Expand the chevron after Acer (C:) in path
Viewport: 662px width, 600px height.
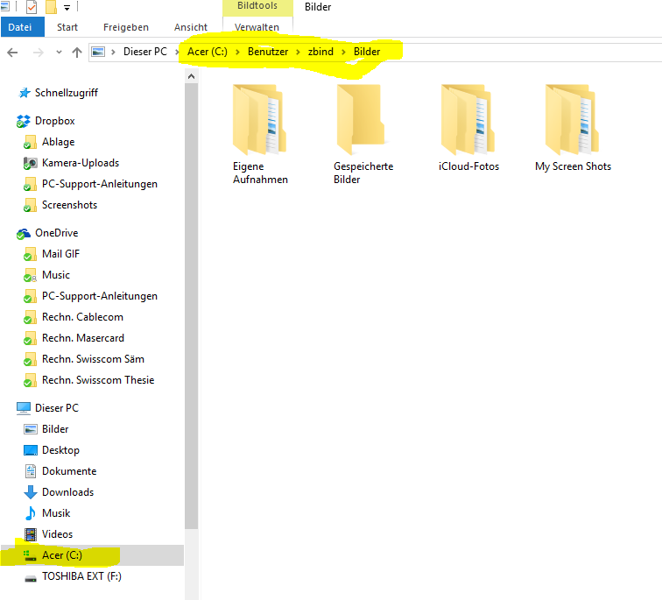(x=237, y=52)
